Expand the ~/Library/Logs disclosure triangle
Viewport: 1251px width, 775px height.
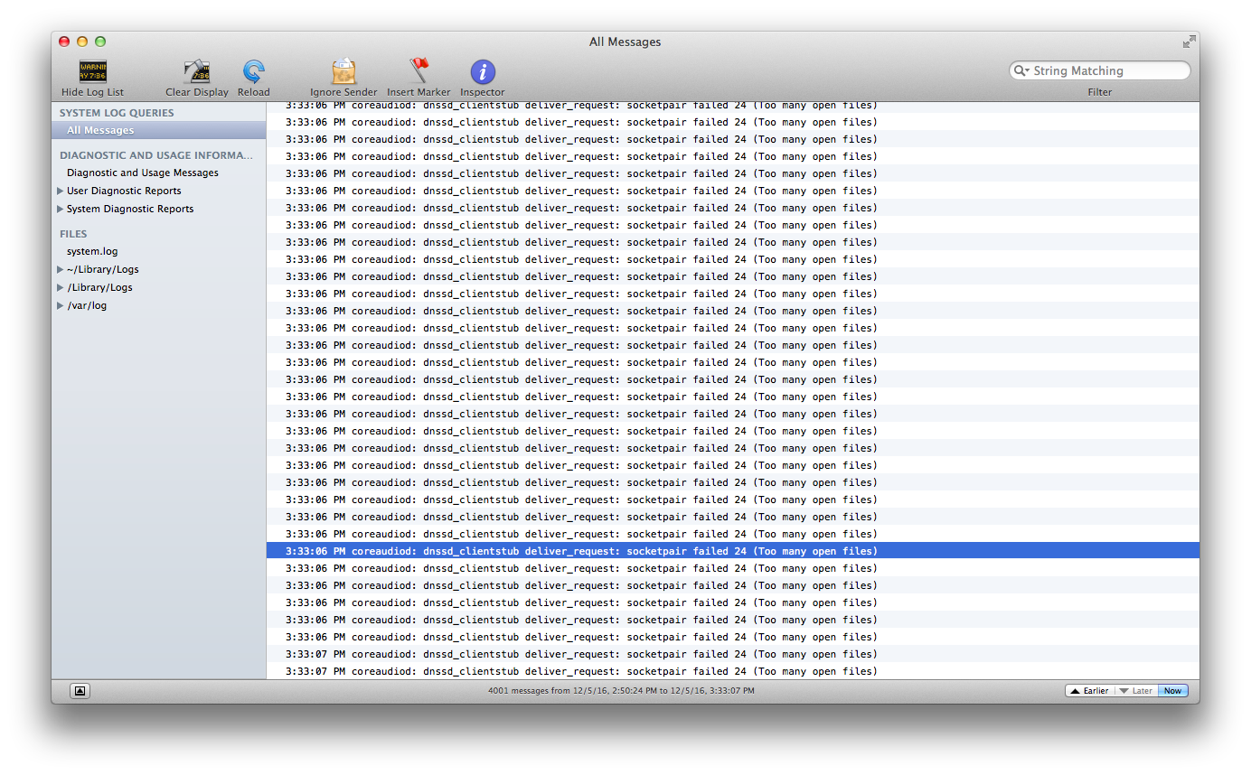pos(61,269)
